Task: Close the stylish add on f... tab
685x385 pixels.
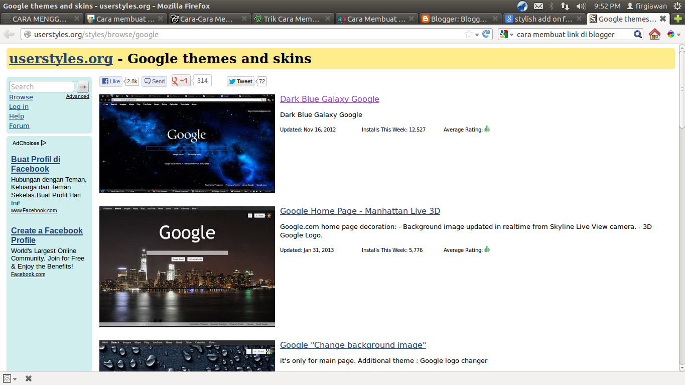Action: pyautogui.click(x=579, y=19)
